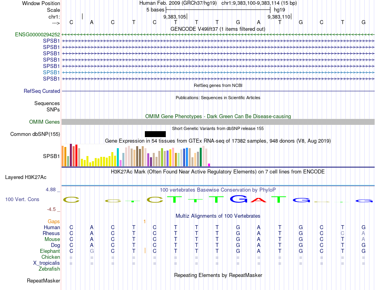The width and height of the screenshot is (375, 290).
Task: Click the 5 bases scale bar
Action: coord(218,10)
